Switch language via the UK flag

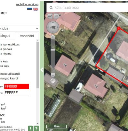36,9
